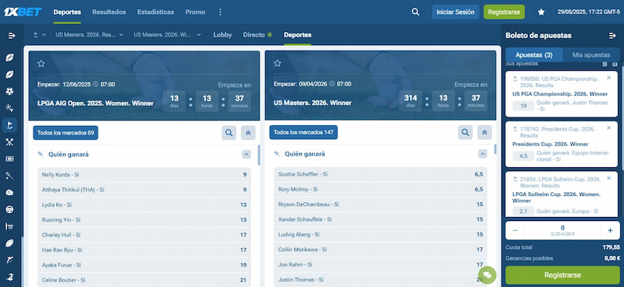Open the golf sport dropdown in the breadcrumb
The width and height of the screenshot is (624, 287).
point(40,35)
